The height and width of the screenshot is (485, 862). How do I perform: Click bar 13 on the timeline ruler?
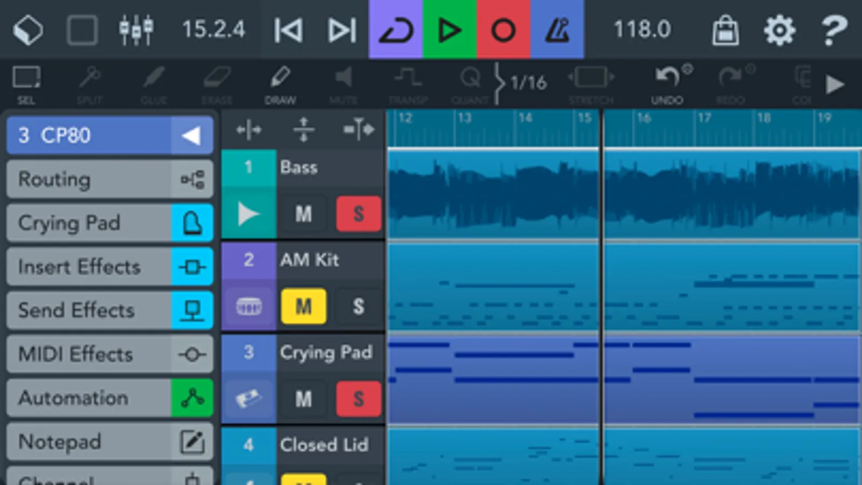click(465, 118)
